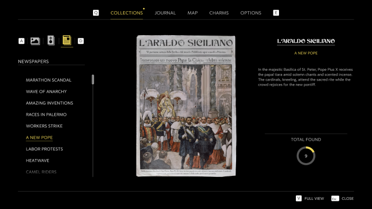Click the E next tab key icon
Image resolution: width=372 pixels, height=209 pixels.
[x=276, y=13]
